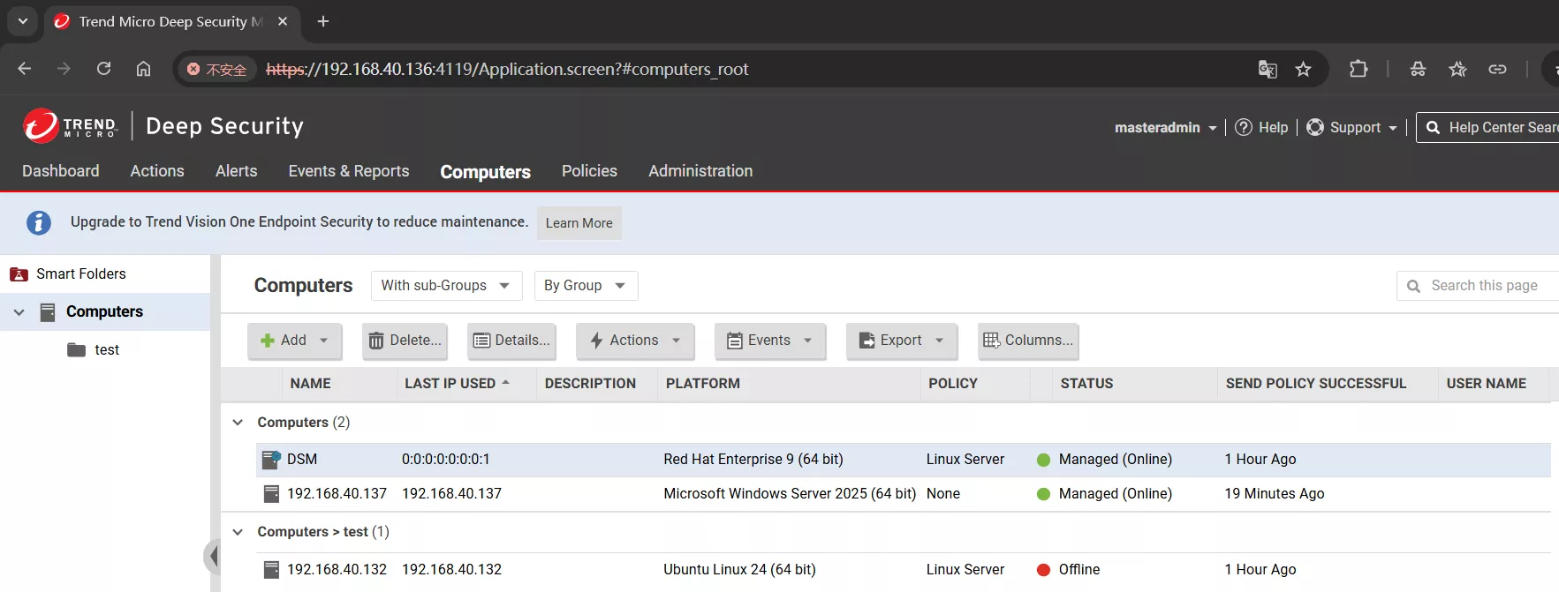Click the Learn More button
Image resolution: width=1559 pixels, height=592 pixels.
[579, 223]
